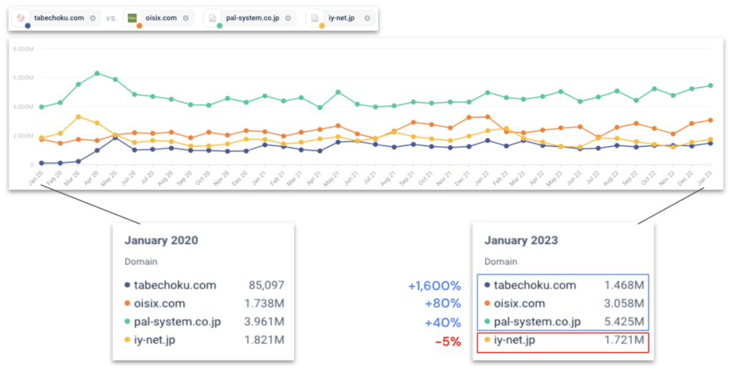Viewport: 733px width, 370px height.
Task: Click the tabechoku.com favicon icon
Action: click(21, 18)
